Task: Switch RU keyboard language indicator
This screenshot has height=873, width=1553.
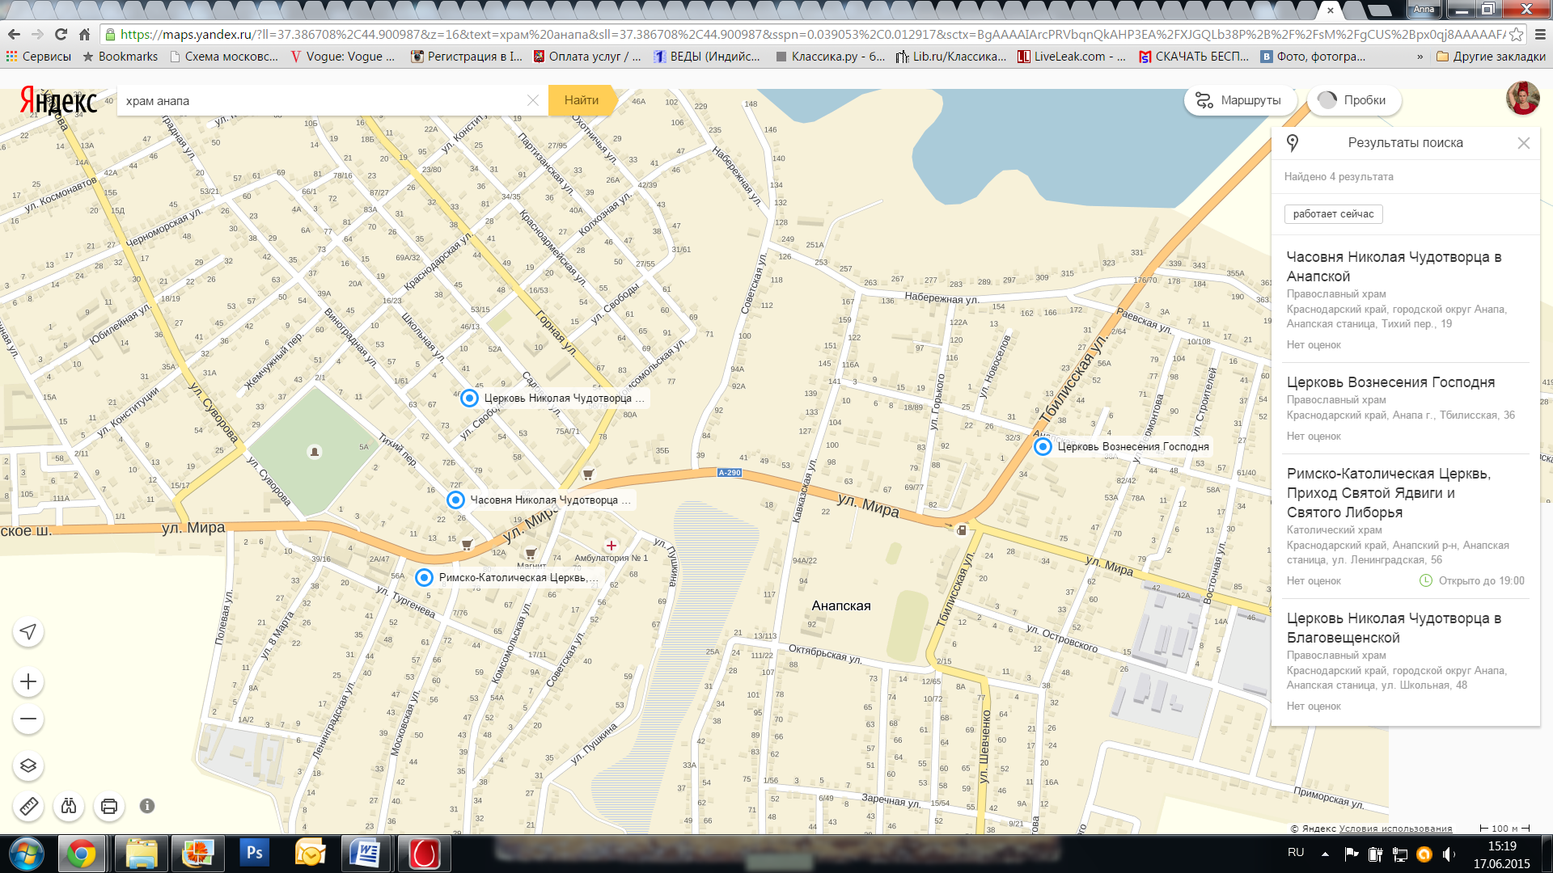Action: click(1296, 853)
